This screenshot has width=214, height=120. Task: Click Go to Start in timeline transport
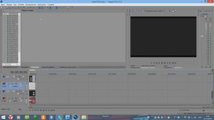point(46,110)
